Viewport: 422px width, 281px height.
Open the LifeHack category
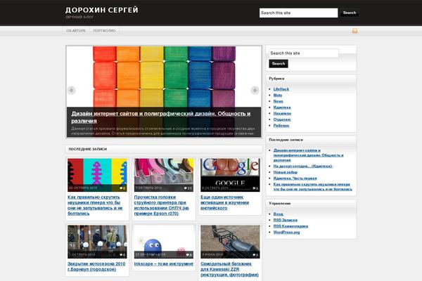tap(281, 89)
